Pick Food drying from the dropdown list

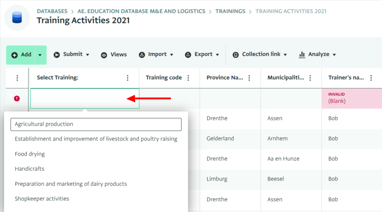[x=30, y=154]
